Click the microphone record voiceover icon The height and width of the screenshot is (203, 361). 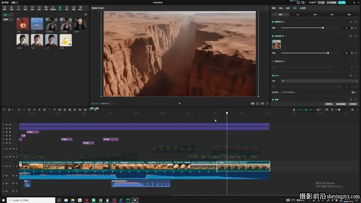[294, 110]
